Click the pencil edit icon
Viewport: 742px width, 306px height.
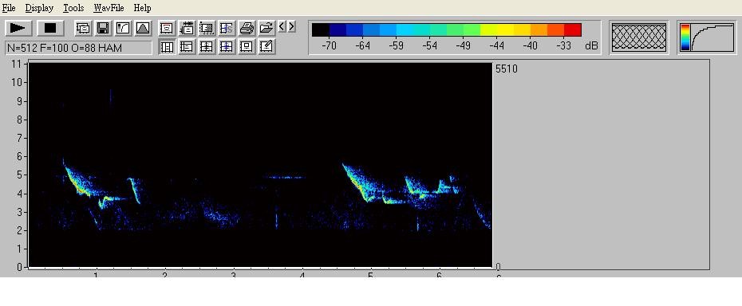pos(266,46)
